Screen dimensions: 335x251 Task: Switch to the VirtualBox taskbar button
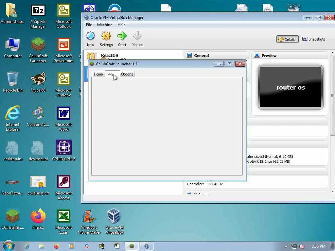(147, 246)
